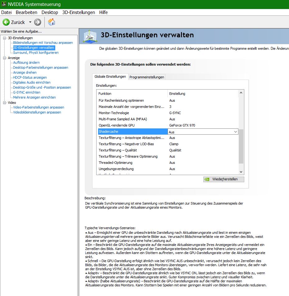The width and height of the screenshot is (289, 296).
Task: Click the settings list scroll up arrow
Action: 241,93
